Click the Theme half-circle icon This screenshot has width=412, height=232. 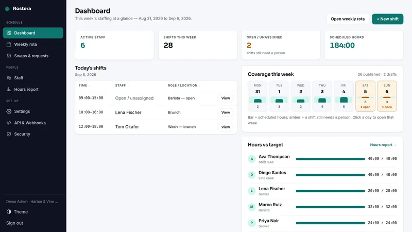click(x=9, y=211)
